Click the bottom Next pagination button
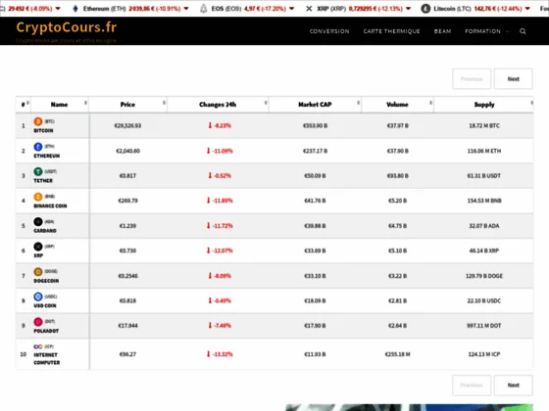Image resolution: width=549 pixels, height=411 pixels. [x=514, y=386]
